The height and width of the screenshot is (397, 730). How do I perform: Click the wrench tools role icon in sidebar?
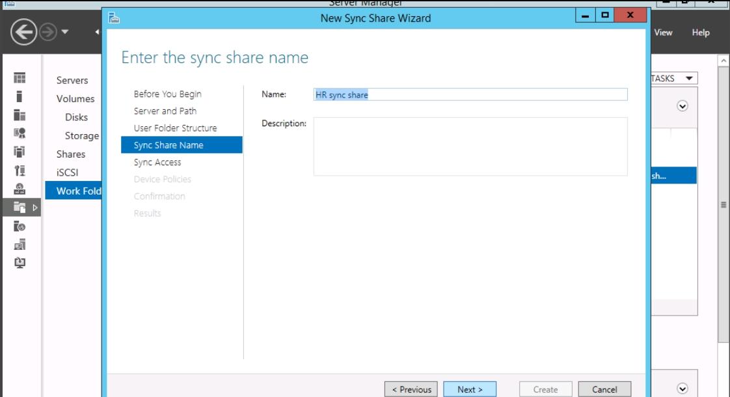pyautogui.click(x=20, y=171)
